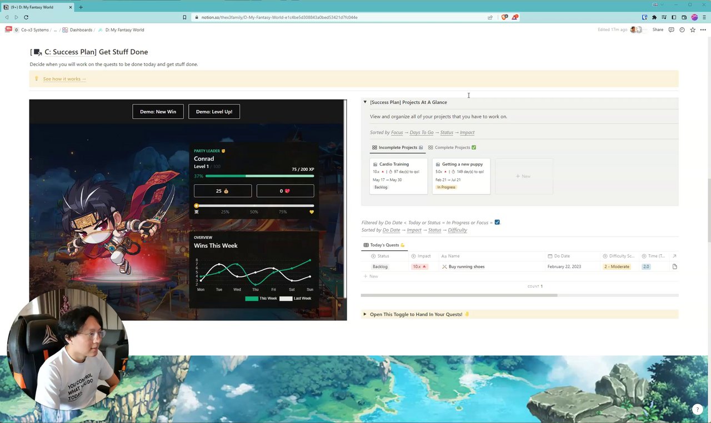The height and width of the screenshot is (423, 711).
Task: Expand the Hand In Your Quests toggle
Action: (x=365, y=314)
